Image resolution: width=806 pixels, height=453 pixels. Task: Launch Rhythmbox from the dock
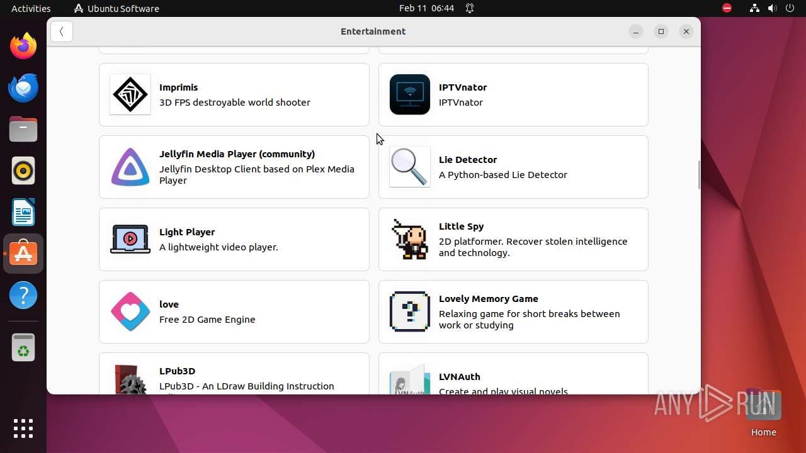click(23, 171)
